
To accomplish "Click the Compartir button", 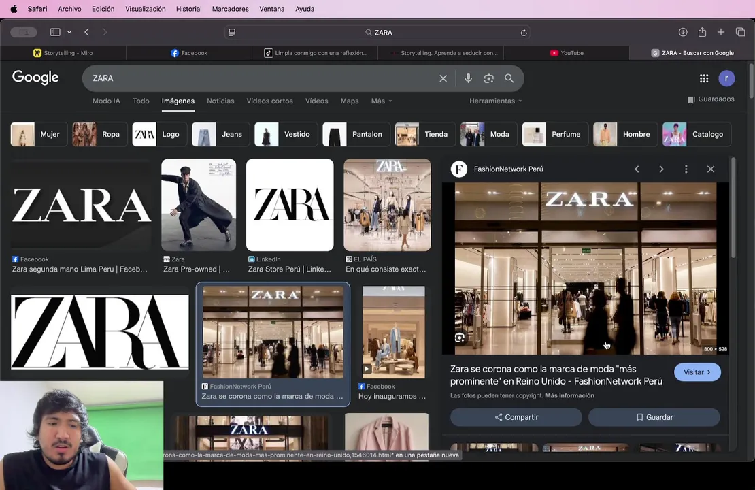I will click(x=516, y=417).
